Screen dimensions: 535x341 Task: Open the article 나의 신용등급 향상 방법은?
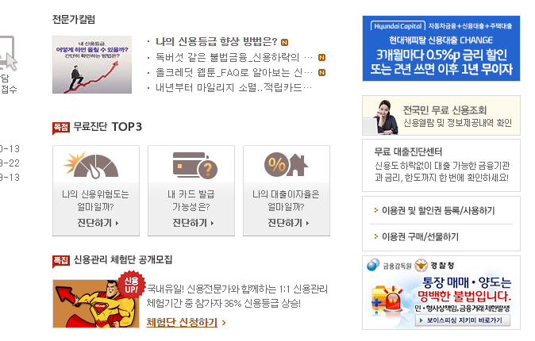coord(217,41)
